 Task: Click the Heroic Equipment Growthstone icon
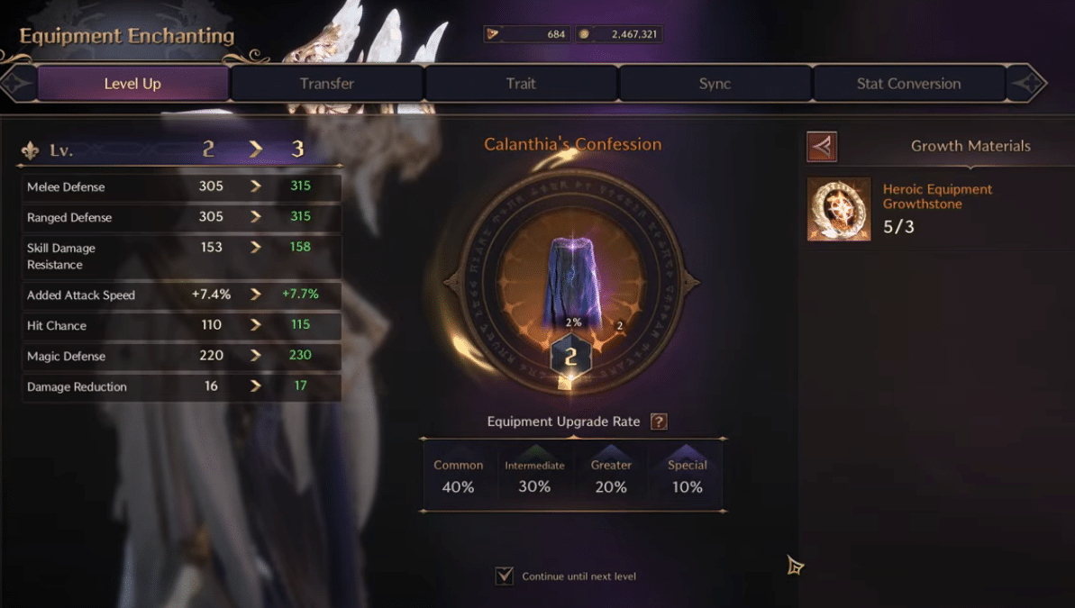click(839, 209)
